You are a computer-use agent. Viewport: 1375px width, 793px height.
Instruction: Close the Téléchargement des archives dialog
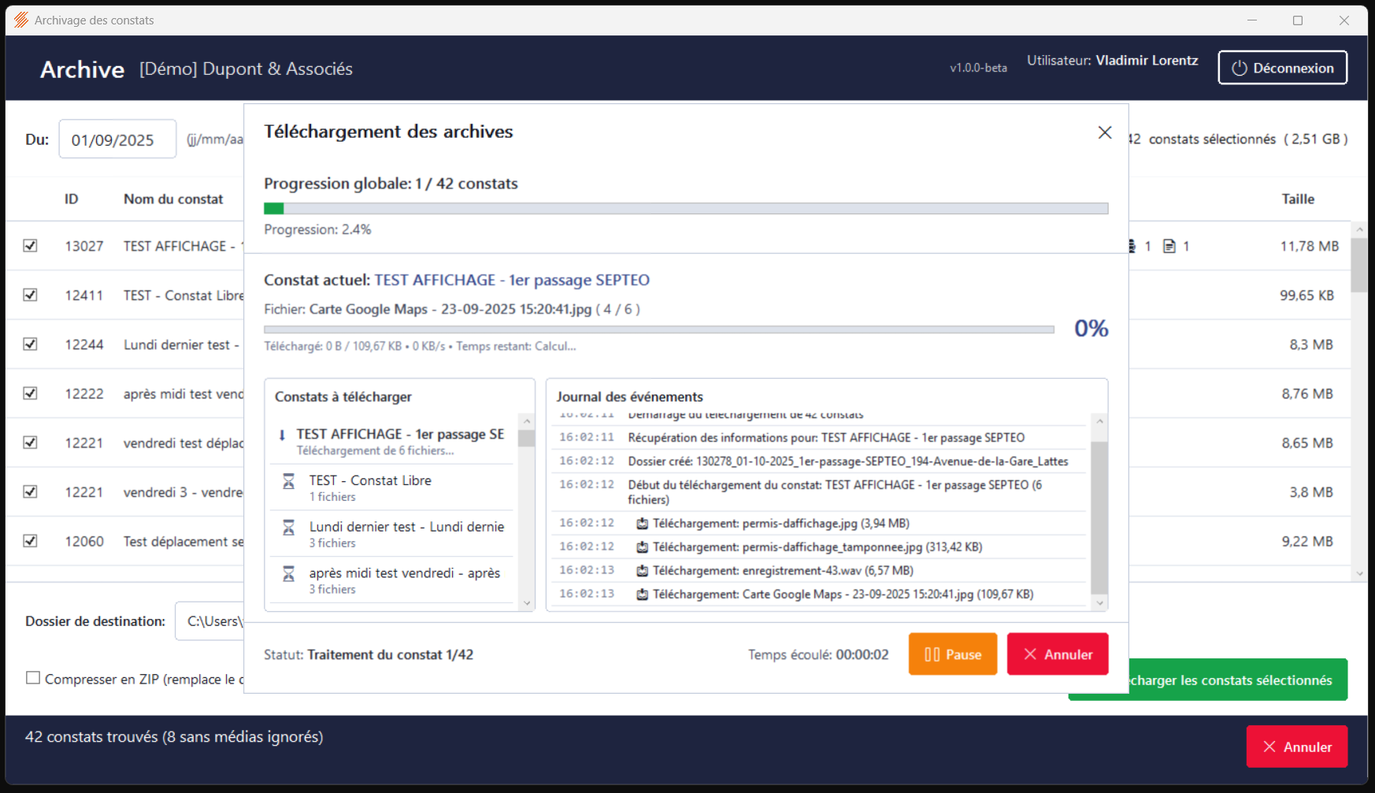point(1104,132)
